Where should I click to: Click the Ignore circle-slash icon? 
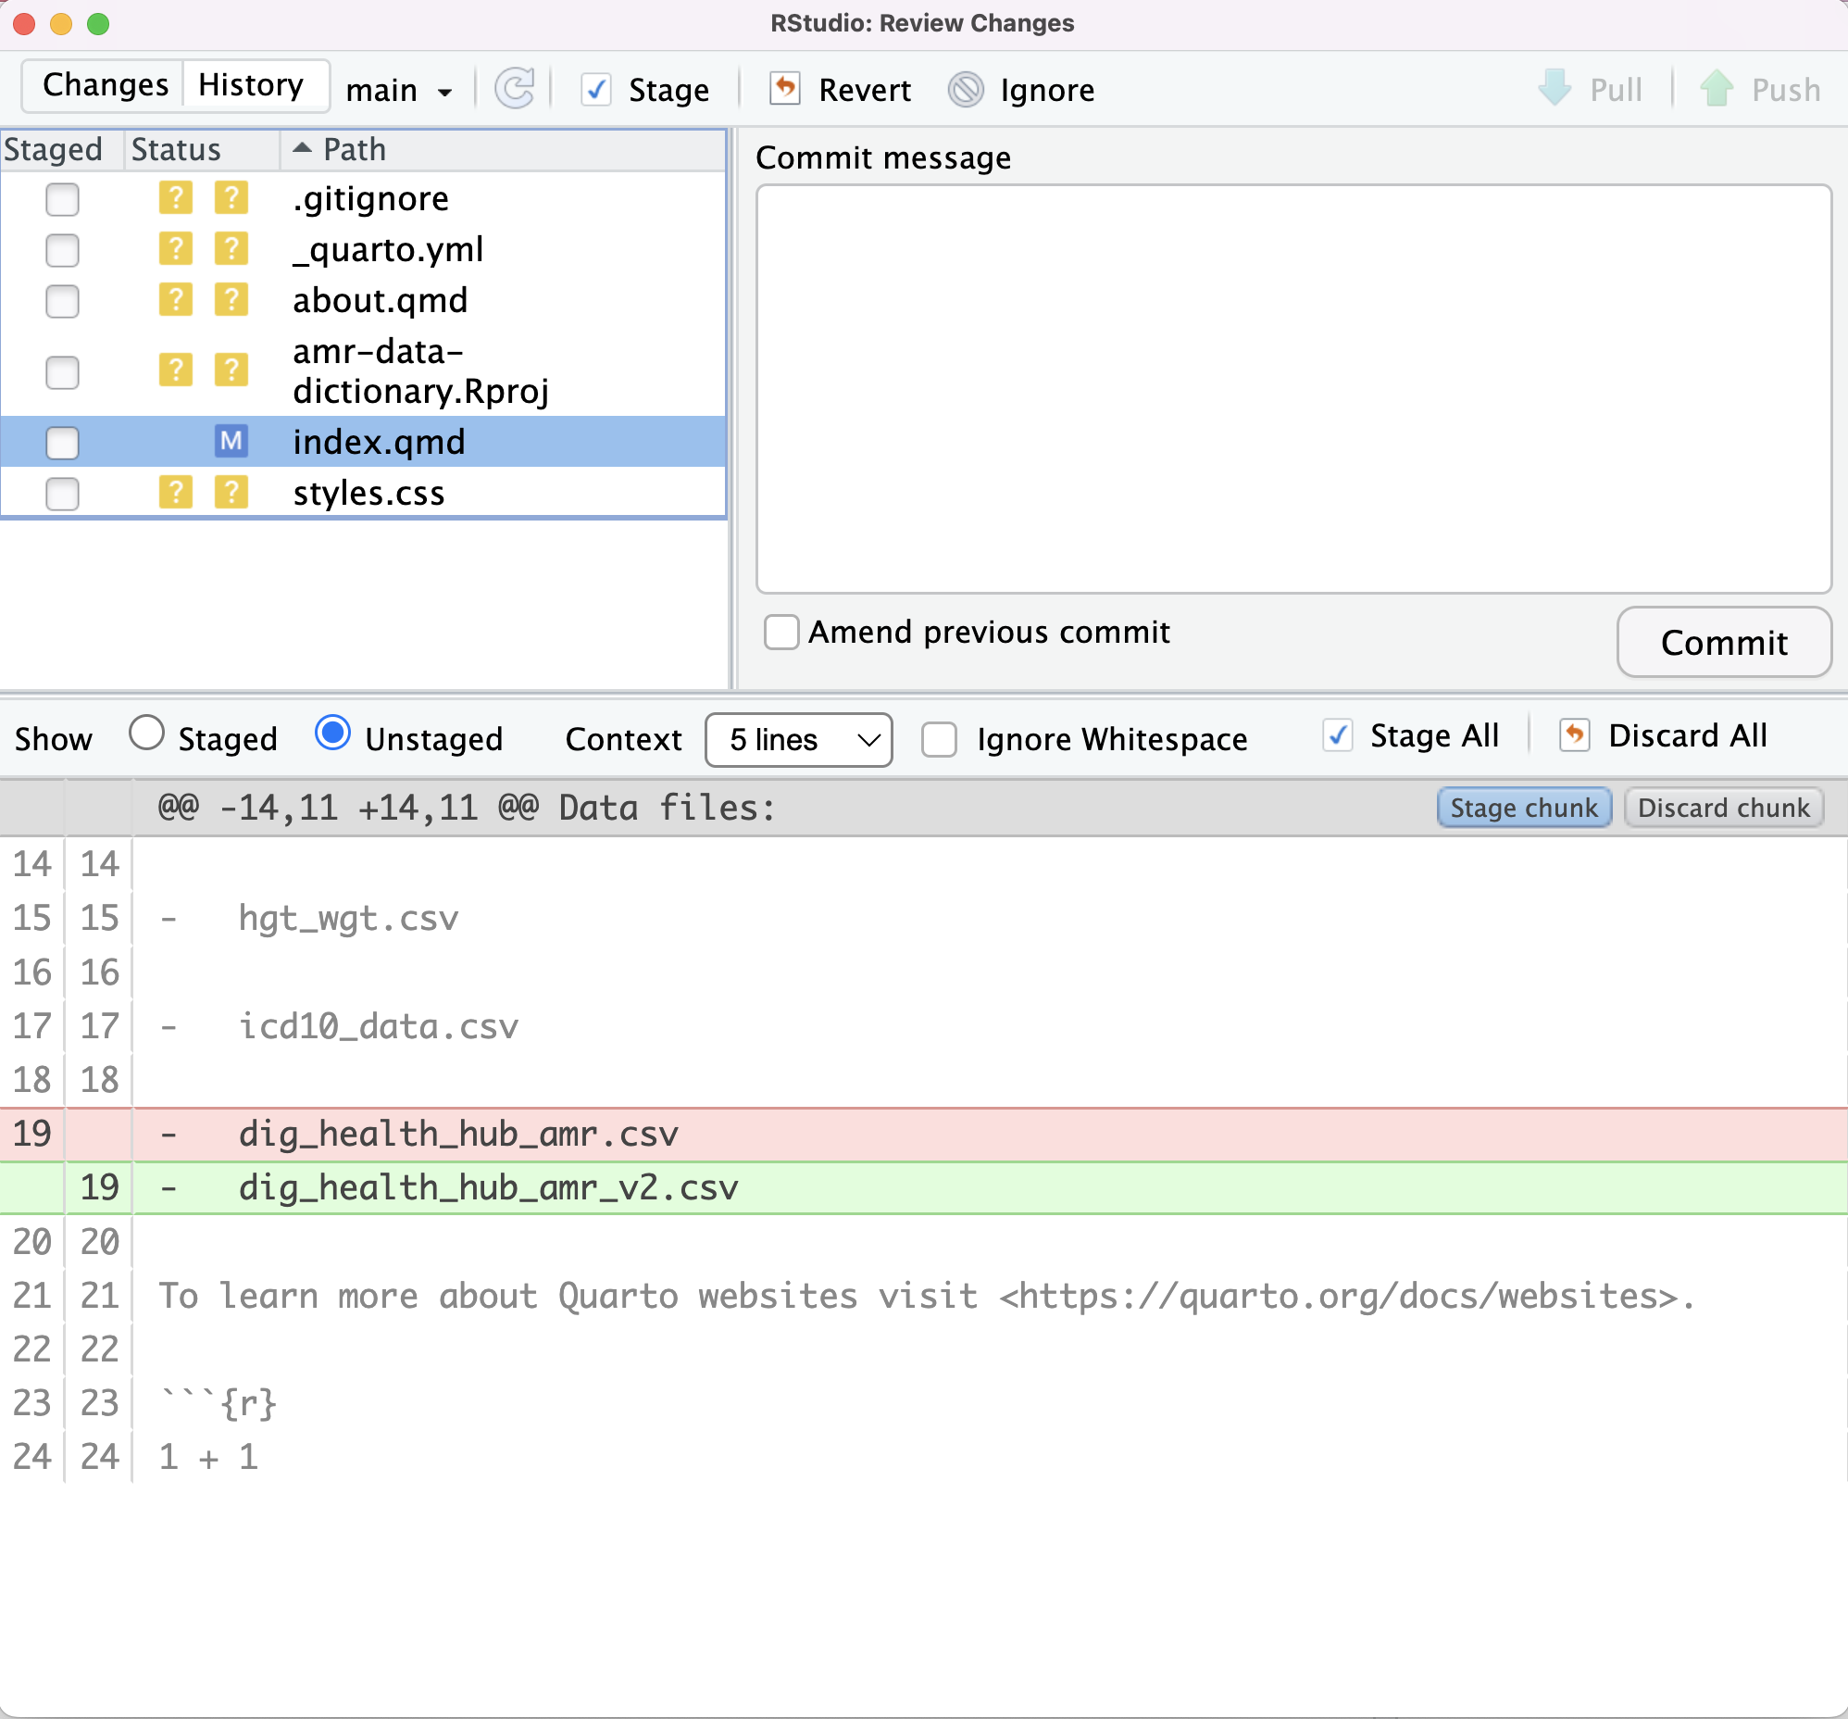(x=966, y=90)
